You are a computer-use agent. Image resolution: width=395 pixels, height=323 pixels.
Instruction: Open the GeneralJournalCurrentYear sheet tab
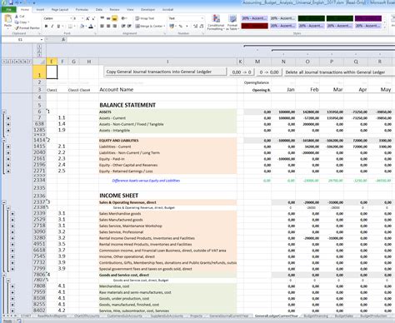[229, 316]
